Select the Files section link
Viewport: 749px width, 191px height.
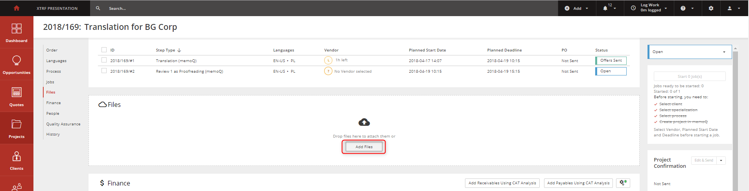[51, 92]
